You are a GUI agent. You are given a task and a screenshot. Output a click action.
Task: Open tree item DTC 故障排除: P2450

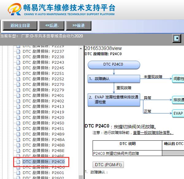[44, 123]
